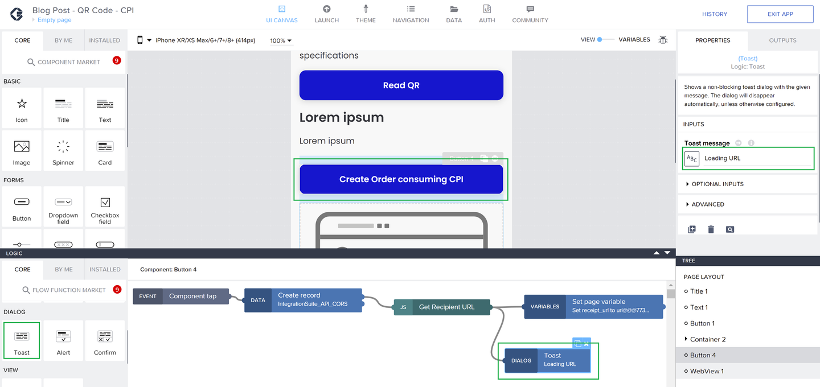The height and width of the screenshot is (387, 820).
Task: Click the Toast message binding type icon
Action: [x=692, y=158]
